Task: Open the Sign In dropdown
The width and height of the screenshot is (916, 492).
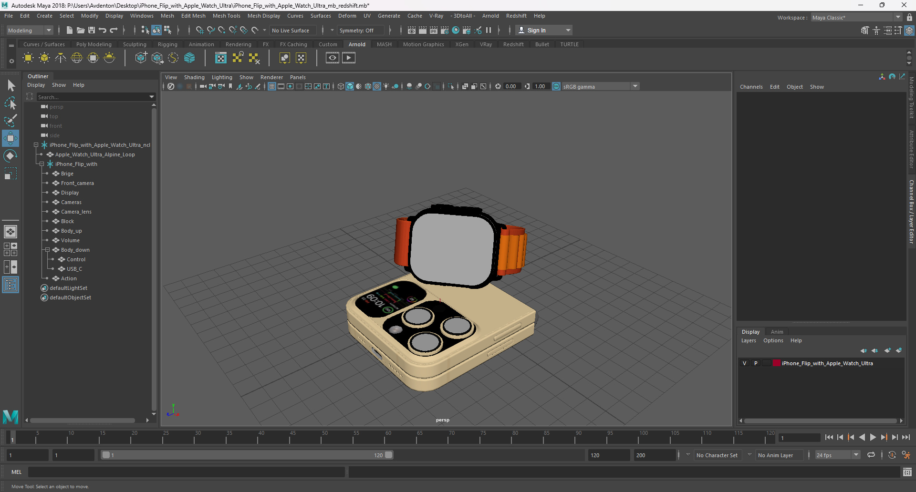Action: coord(544,30)
